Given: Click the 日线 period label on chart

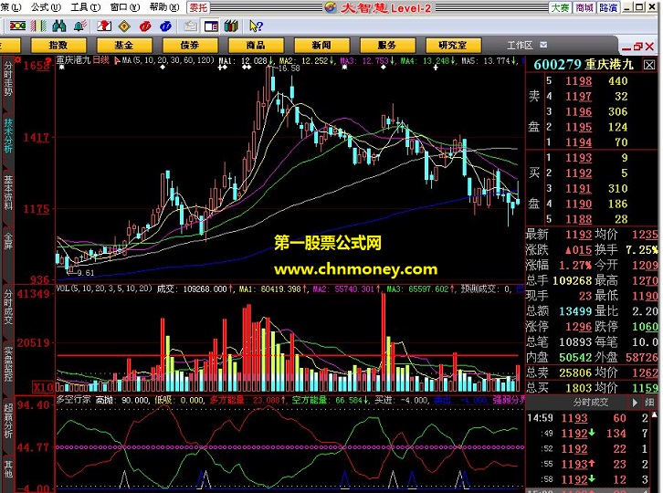Looking at the screenshot, I should 100,60.
